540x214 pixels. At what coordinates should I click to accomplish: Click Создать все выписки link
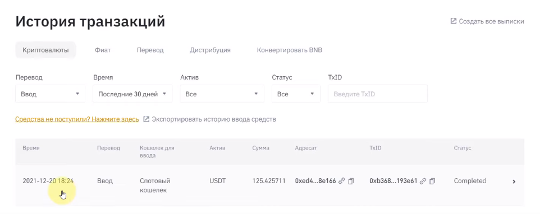point(491,21)
